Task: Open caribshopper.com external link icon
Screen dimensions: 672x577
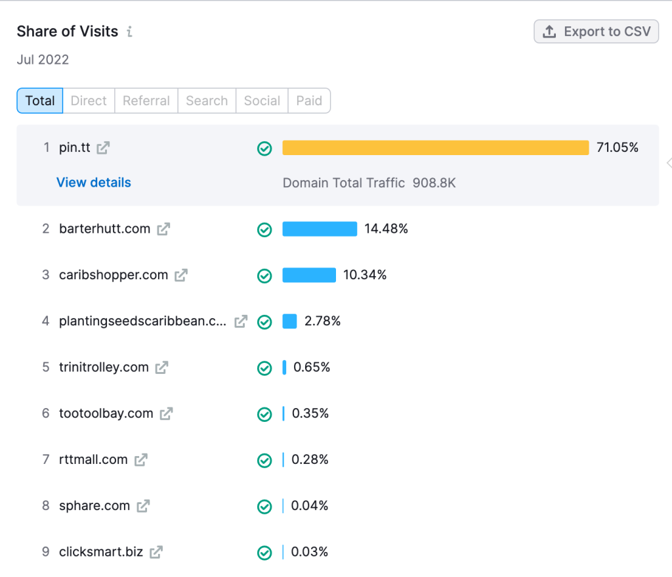Action: pos(181,275)
